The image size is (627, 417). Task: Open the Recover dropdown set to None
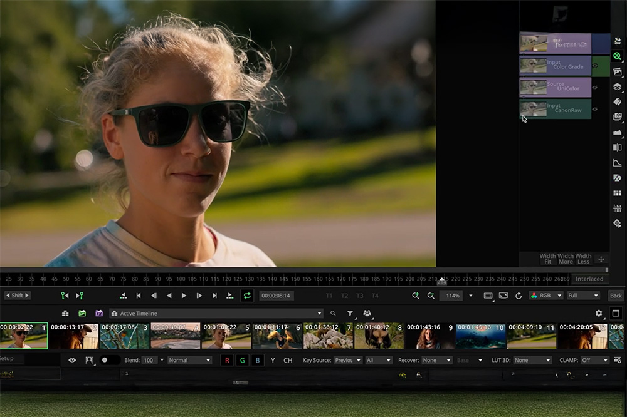pos(436,360)
